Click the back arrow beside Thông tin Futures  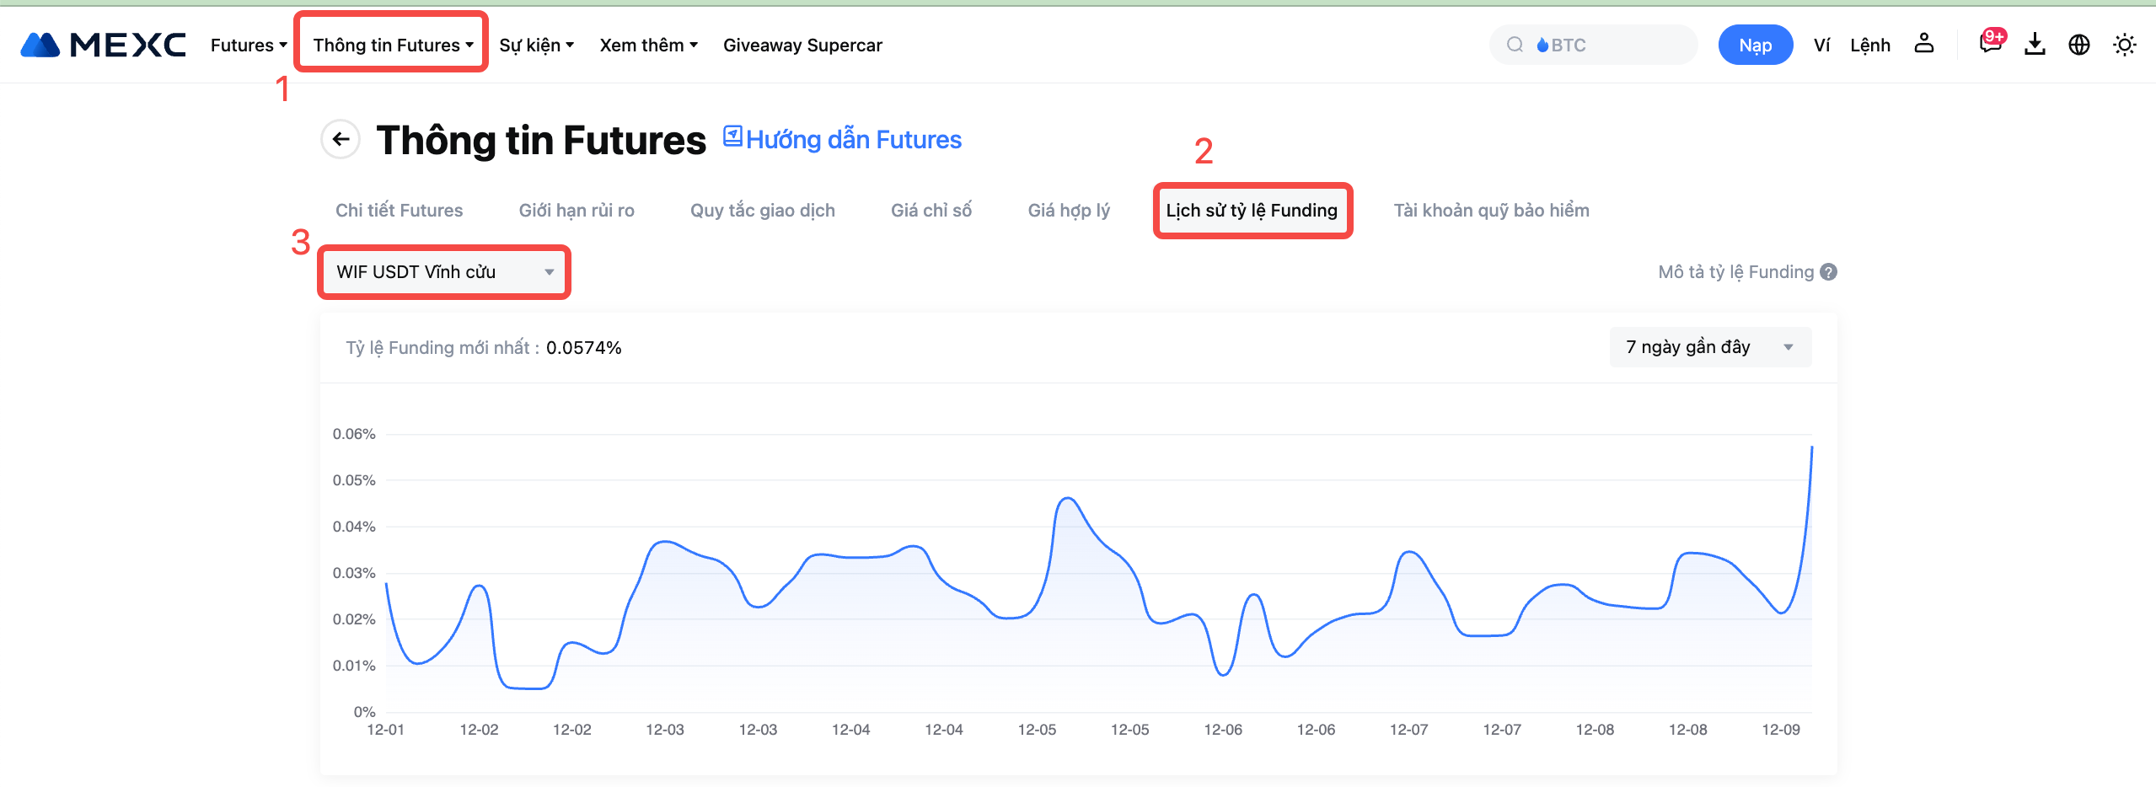pos(341,139)
